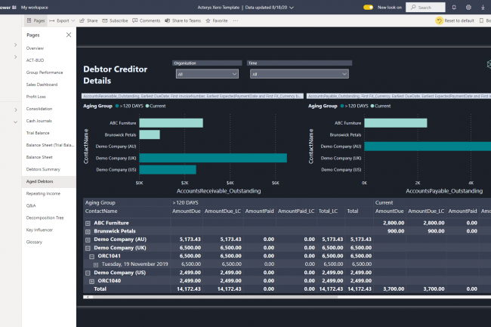This screenshot has width=491, height=327.
Task: Click the Search field
Action: pos(425,8)
